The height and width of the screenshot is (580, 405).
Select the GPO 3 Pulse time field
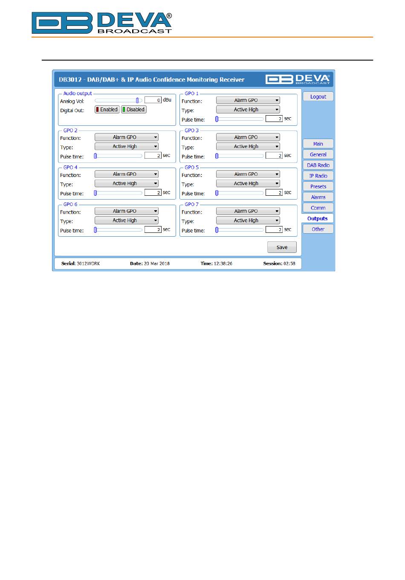[x=274, y=156]
